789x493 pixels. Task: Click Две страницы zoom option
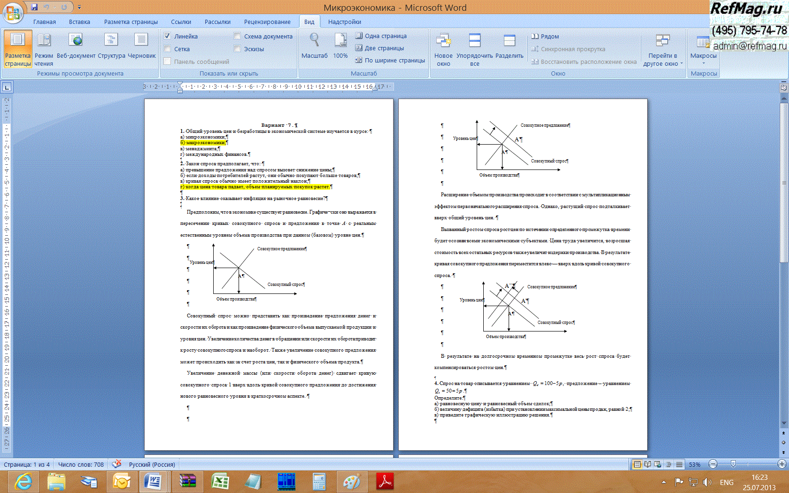379,48
